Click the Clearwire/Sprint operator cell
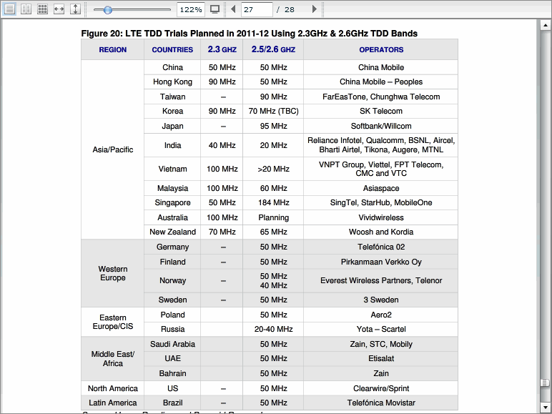 [x=381, y=388]
